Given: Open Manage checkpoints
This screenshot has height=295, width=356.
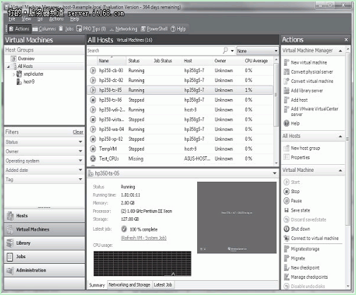Looking at the screenshot, I should point(306,277).
